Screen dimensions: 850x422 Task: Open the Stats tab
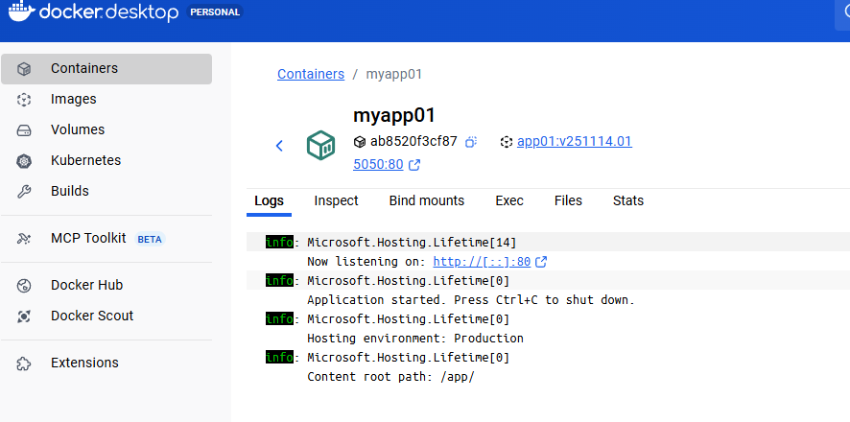(x=628, y=201)
